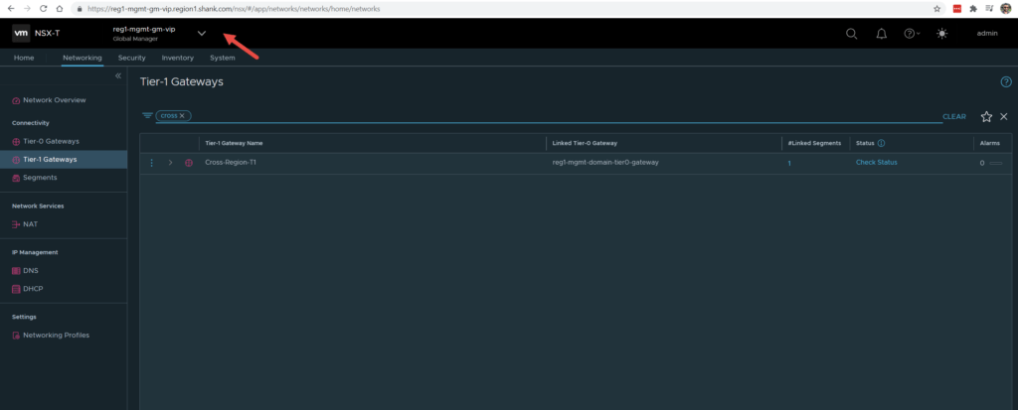The image size is (1018, 410).
Task: Click the red browser extension icon
Action: pos(957,9)
